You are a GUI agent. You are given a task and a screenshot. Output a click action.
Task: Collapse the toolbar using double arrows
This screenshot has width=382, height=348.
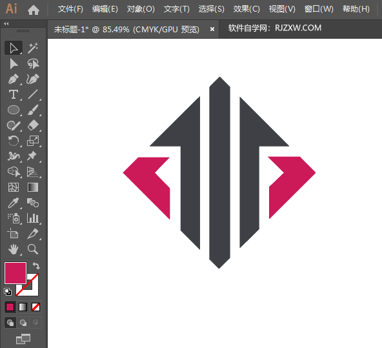point(6,24)
